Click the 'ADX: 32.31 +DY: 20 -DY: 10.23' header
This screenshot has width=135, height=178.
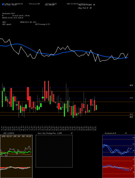point(16,136)
